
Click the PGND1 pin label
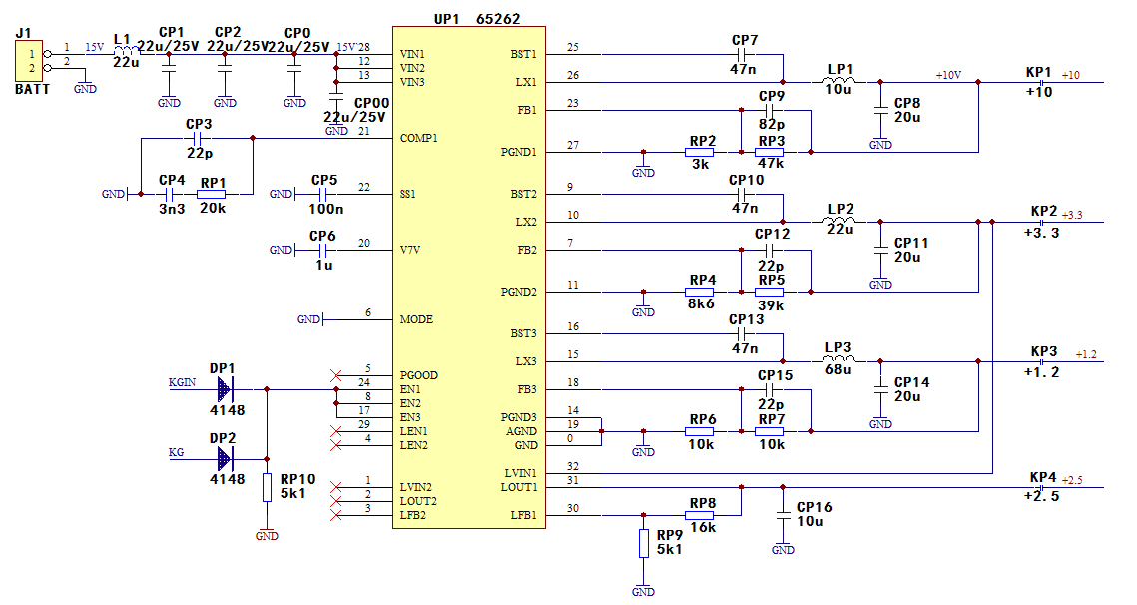(518, 153)
